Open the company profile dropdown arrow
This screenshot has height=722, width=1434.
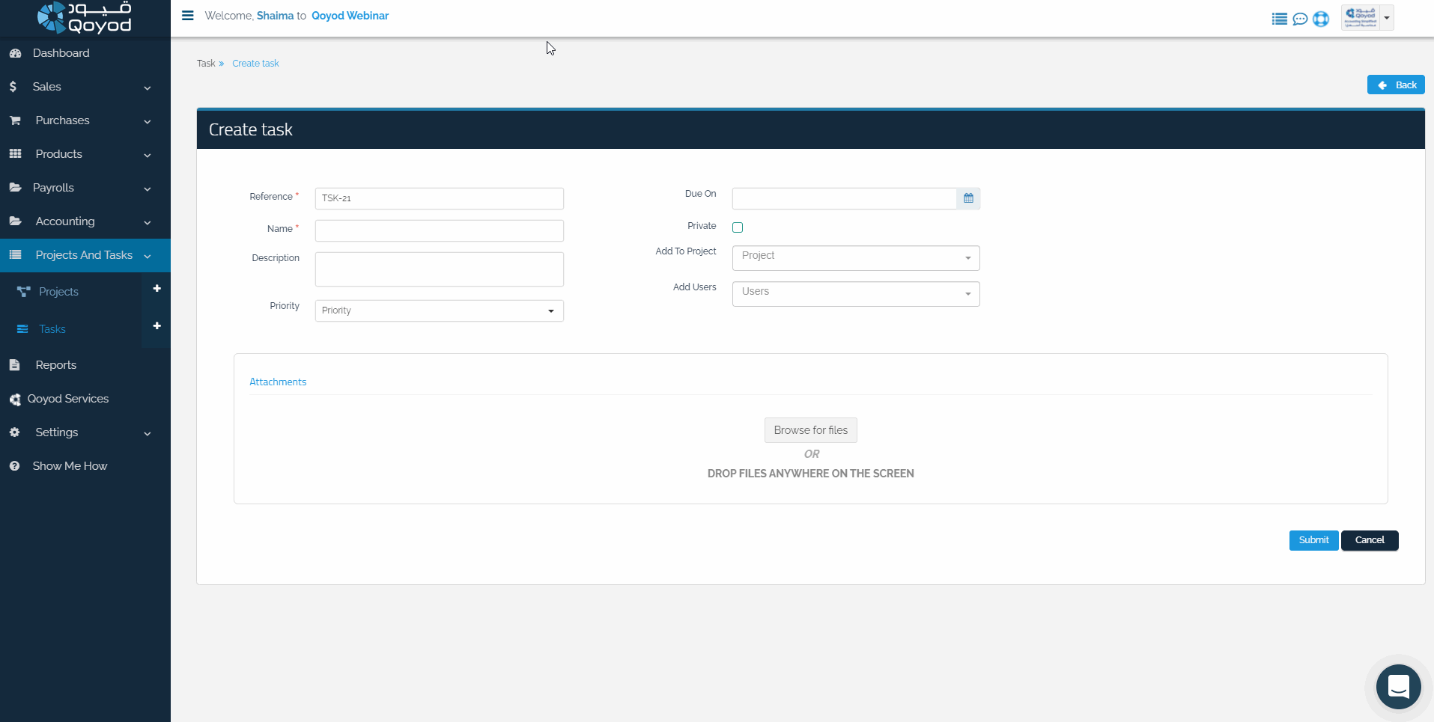(x=1387, y=18)
